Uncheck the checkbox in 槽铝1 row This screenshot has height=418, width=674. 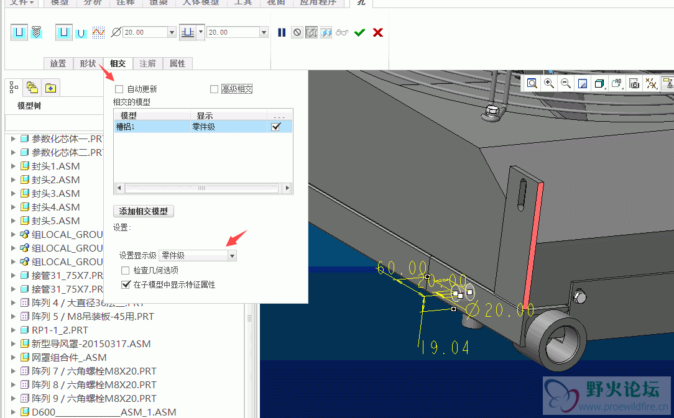(x=276, y=127)
